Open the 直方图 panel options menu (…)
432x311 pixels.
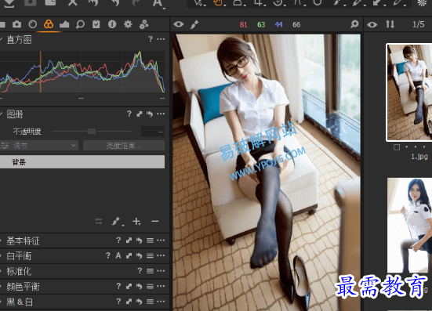(x=161, y=39)
